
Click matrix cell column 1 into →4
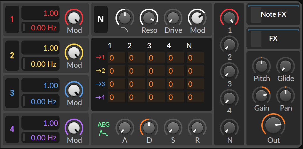click(116, 97)
